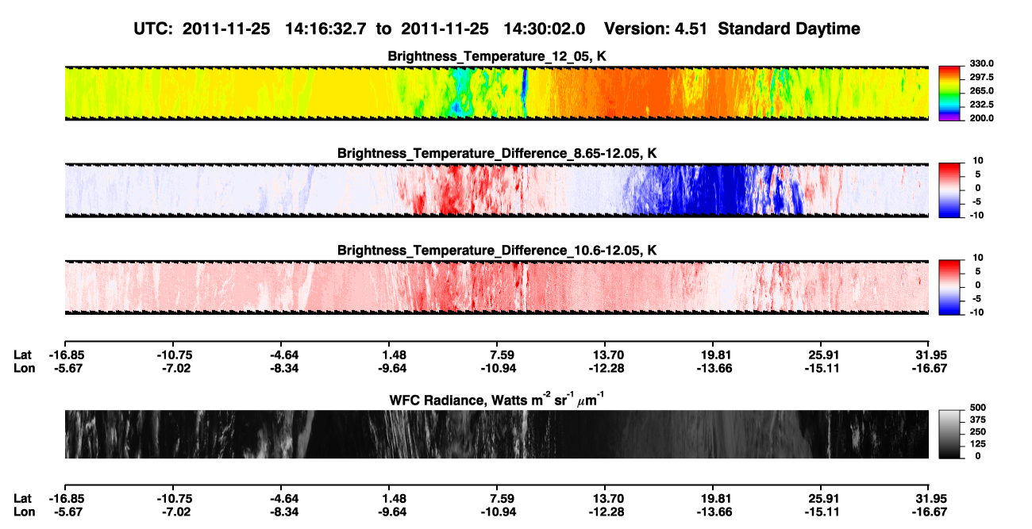Click the 232.5 colorbar label
The height and width of the screenshot is (529, 1032).
pos(982,105)
